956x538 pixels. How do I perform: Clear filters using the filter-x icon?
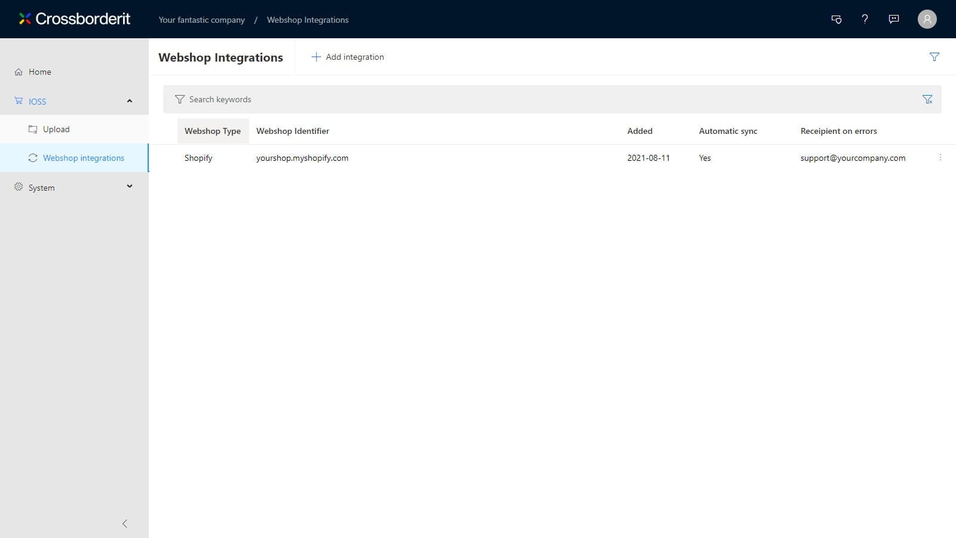click(927, 99)
